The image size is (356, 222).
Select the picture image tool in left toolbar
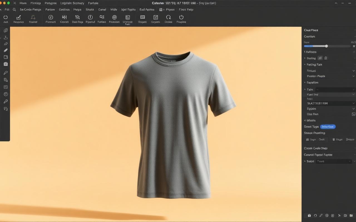6,87
